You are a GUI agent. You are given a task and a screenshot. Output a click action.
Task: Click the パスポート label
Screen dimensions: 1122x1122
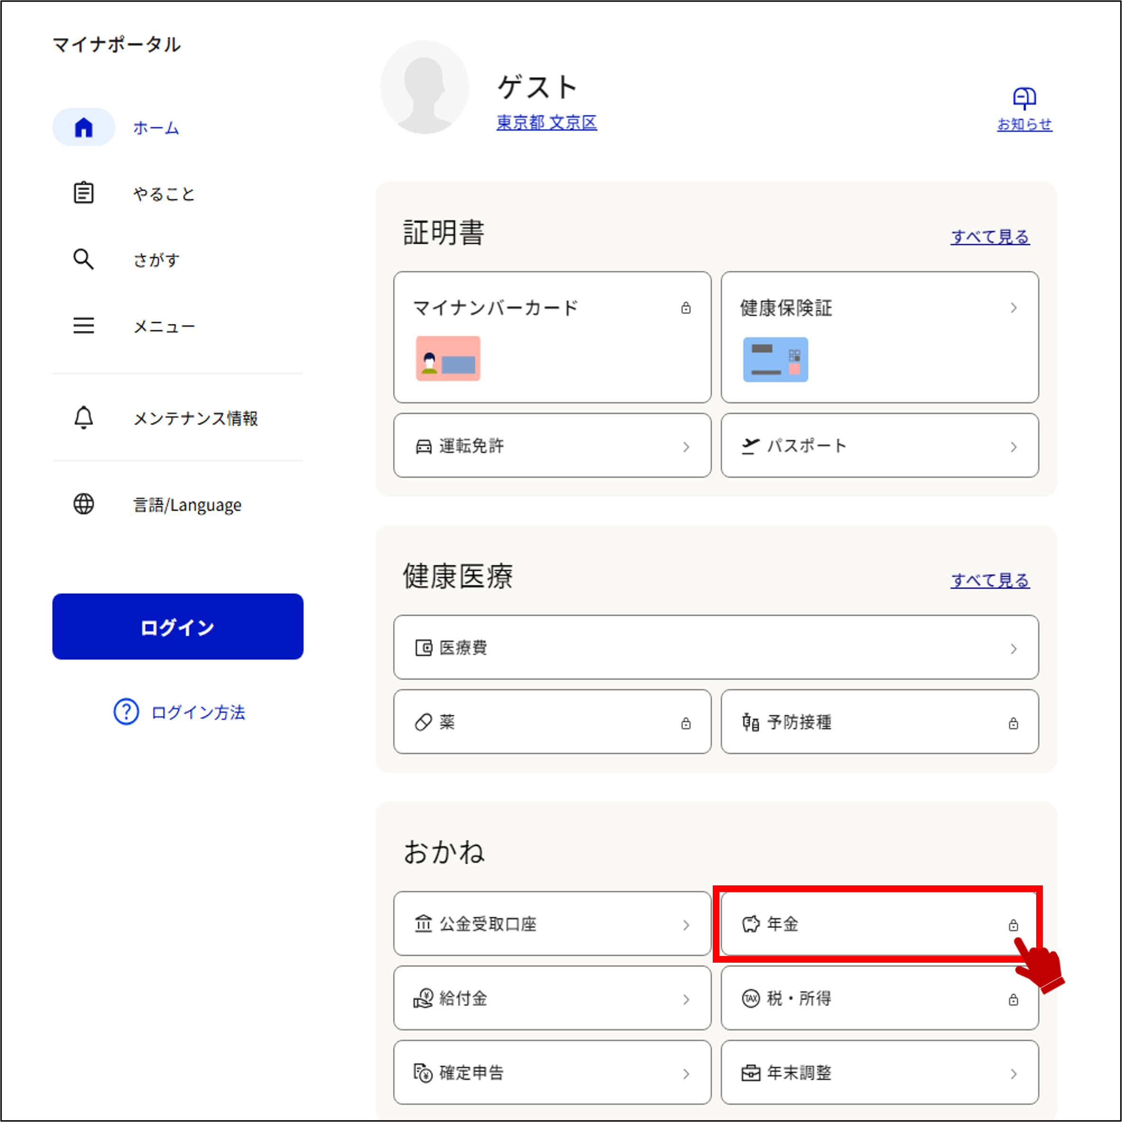click(807, 446)
